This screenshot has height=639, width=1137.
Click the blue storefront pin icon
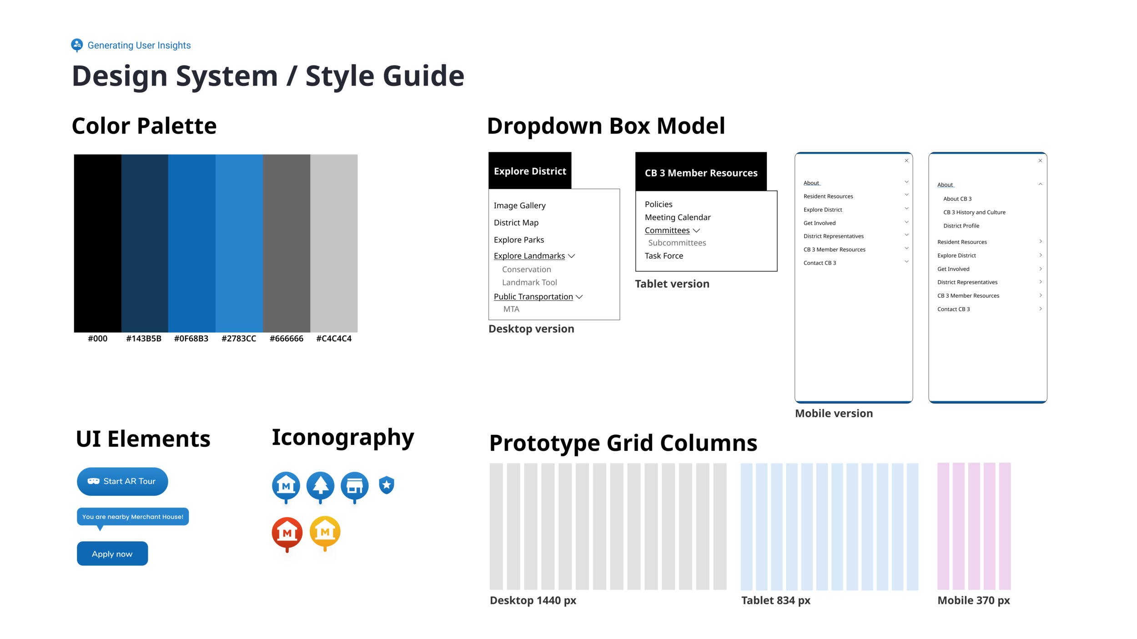354,485
